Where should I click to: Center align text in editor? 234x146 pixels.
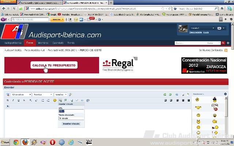tap(183, 100)
